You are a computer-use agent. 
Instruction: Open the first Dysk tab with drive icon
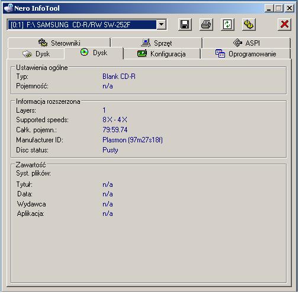point(36,54)
